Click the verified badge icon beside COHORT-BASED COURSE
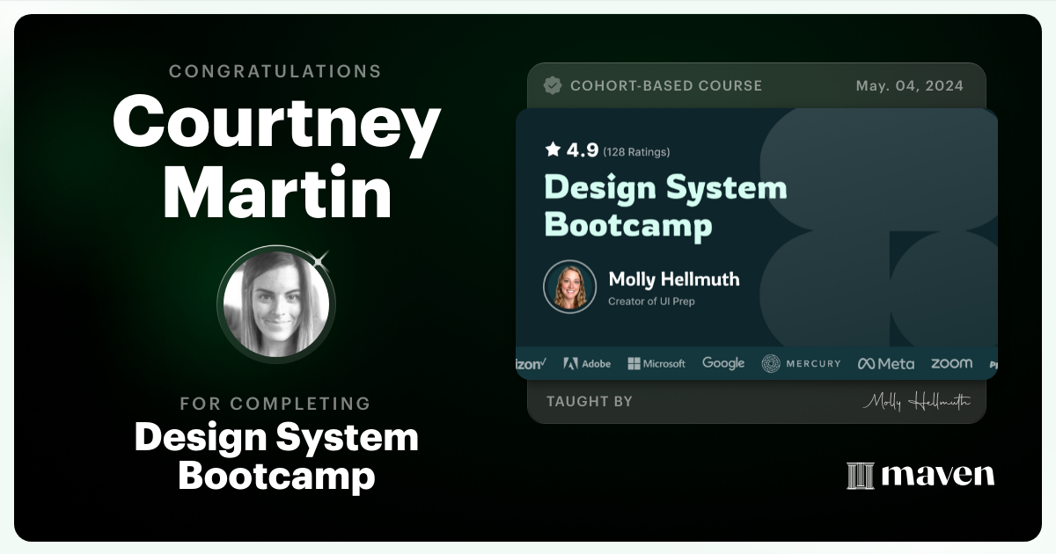 click(553, 86)
